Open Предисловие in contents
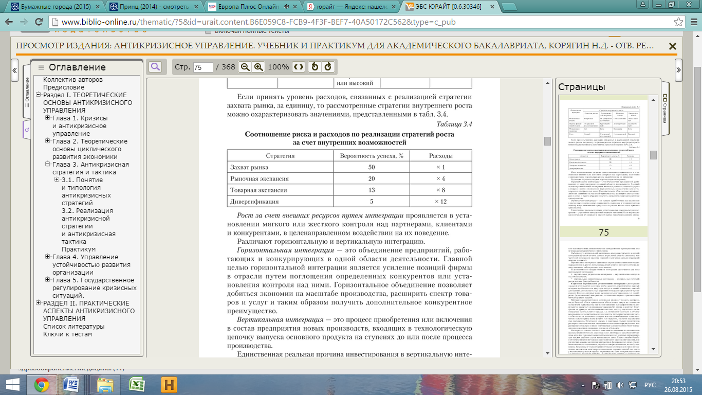 tap(64, 87)
